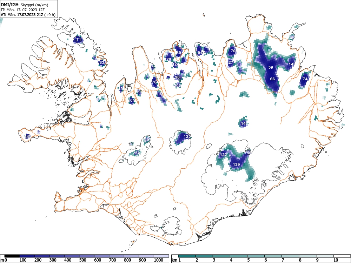351x263 pixels.
Task: Click the black 0–100 m legend swatch
Action: [12, 256]
